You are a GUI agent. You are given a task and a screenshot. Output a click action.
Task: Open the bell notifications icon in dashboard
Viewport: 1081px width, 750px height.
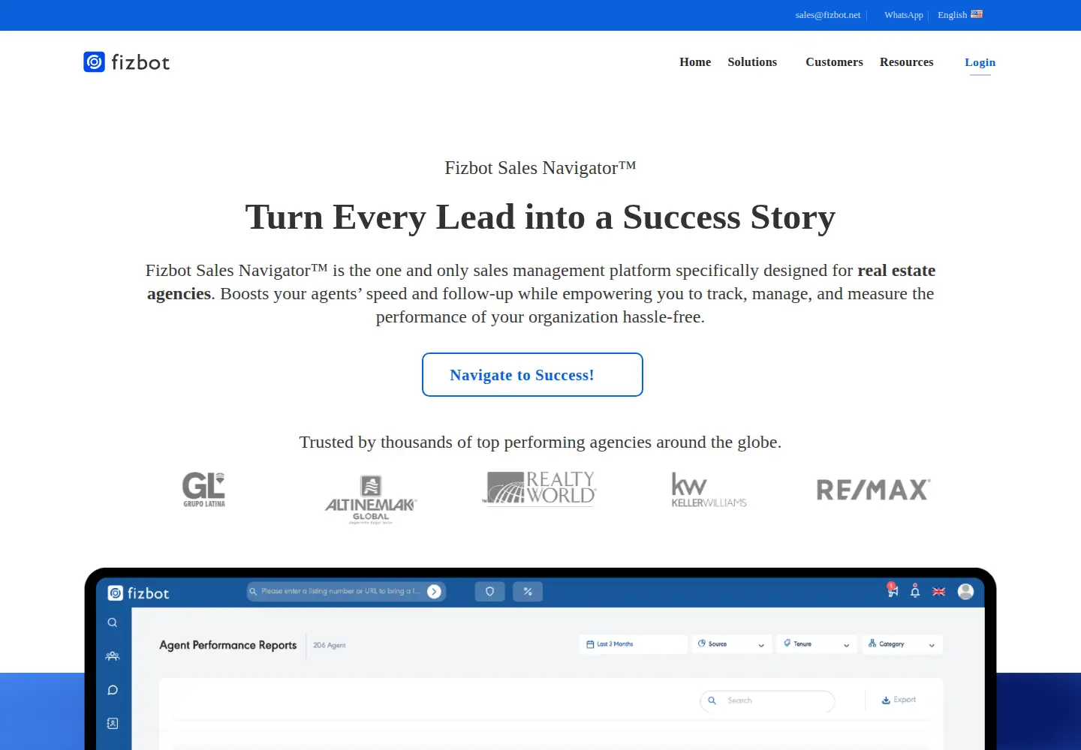click(915, 591)
